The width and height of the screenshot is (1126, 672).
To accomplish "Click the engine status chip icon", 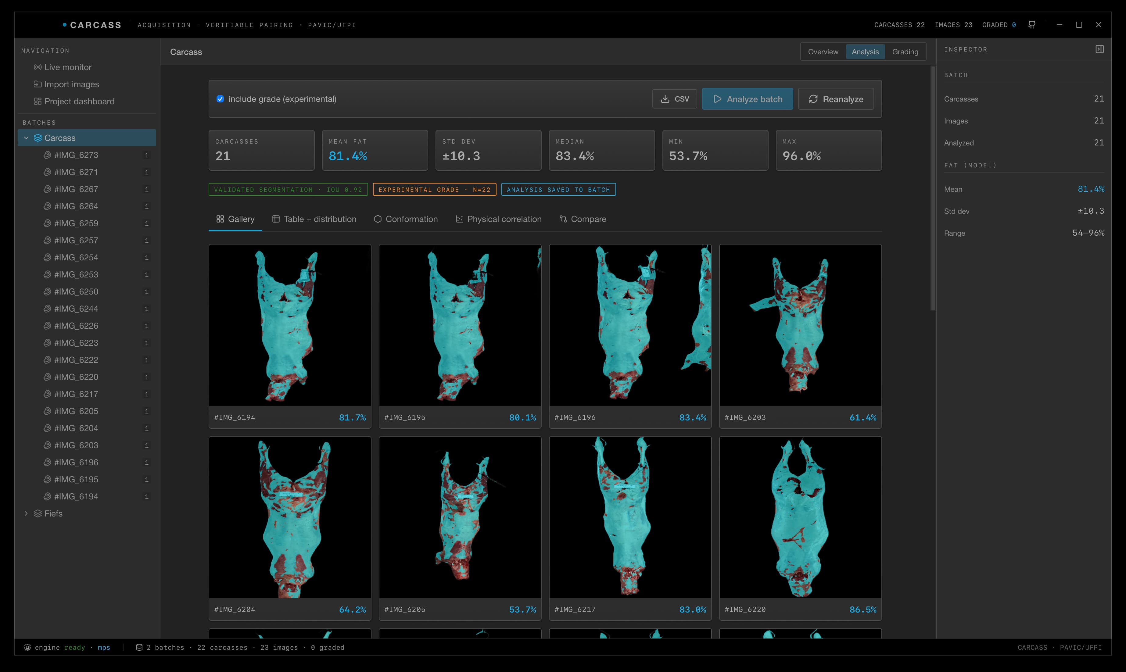I will [27, 648].
